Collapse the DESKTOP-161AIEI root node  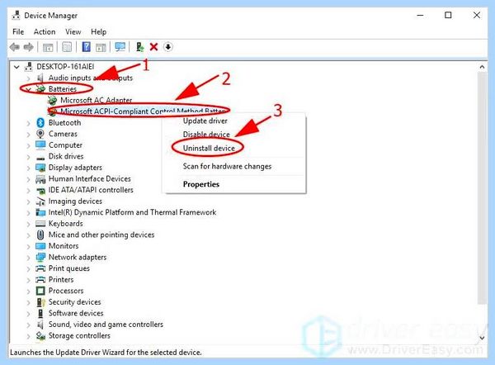coord(16,67)
